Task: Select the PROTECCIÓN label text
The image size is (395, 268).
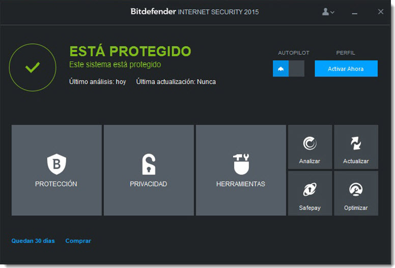Action: [56, 184]
